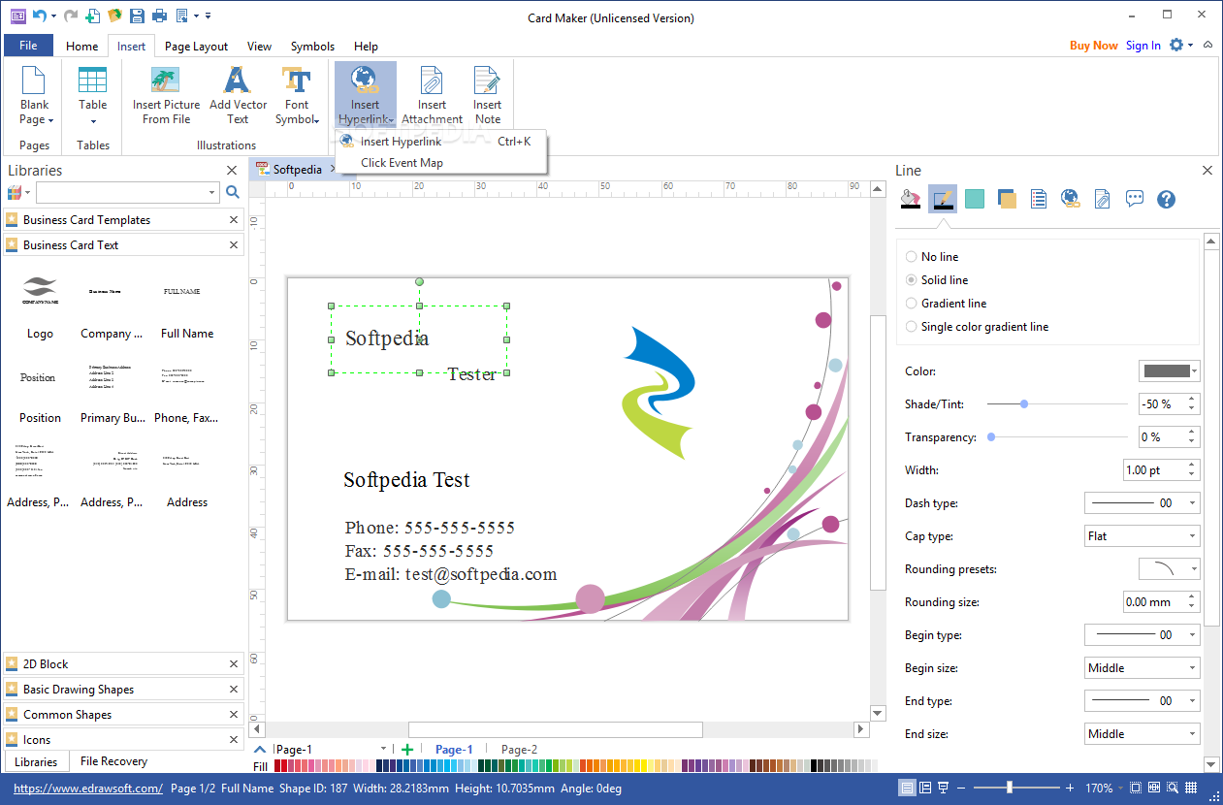Choose Insert Hyperlink Ctrl+K menu entry
1223x805 pixels.
(x=441, y=142)
